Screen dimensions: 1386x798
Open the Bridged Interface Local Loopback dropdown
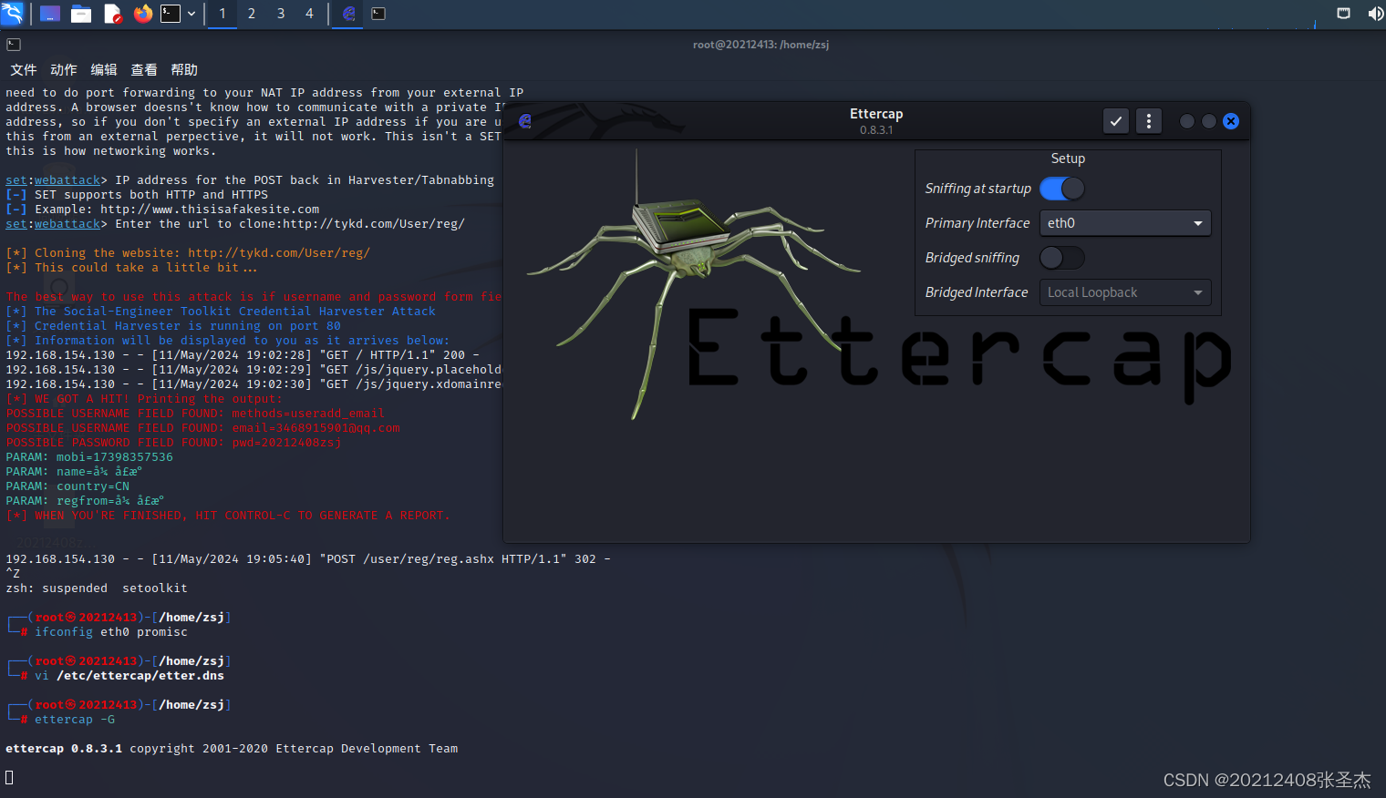[1125, 292]
